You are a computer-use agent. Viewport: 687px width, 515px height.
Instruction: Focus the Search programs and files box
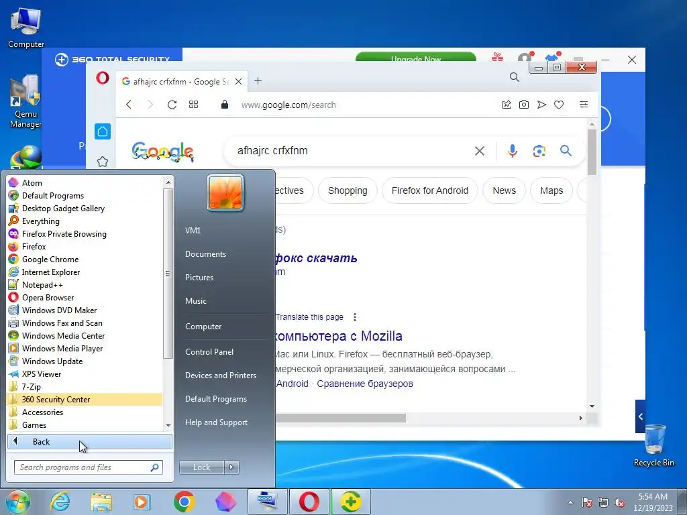(x=88, y=467)
